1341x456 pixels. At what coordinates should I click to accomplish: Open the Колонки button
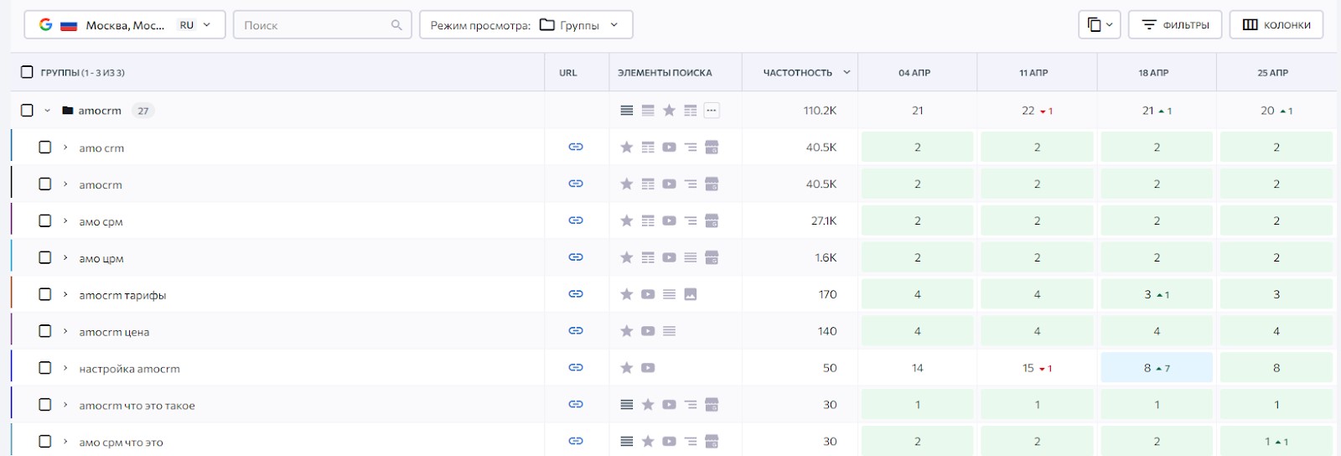[1276, 25]
